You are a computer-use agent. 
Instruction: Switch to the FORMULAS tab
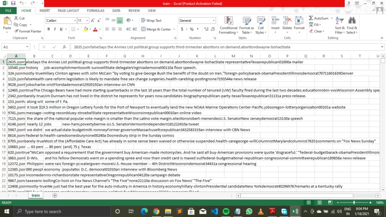pyautogui.click(x=95, y=11)
